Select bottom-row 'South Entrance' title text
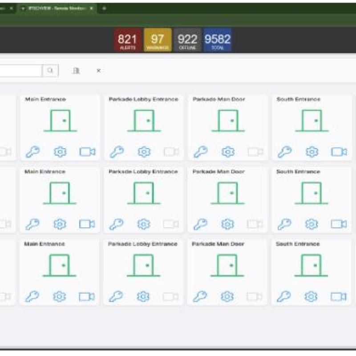356x356 pixels. [x=298, y=244]
